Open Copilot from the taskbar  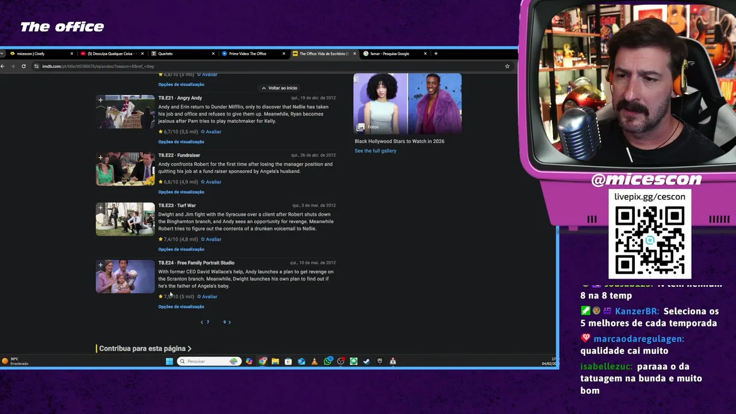[249, 361]
